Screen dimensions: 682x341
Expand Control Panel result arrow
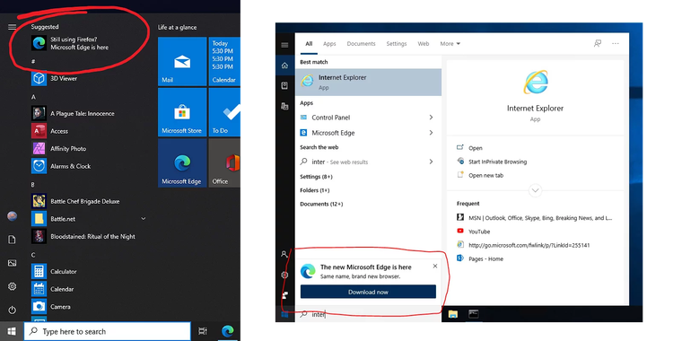pos(431,118)
